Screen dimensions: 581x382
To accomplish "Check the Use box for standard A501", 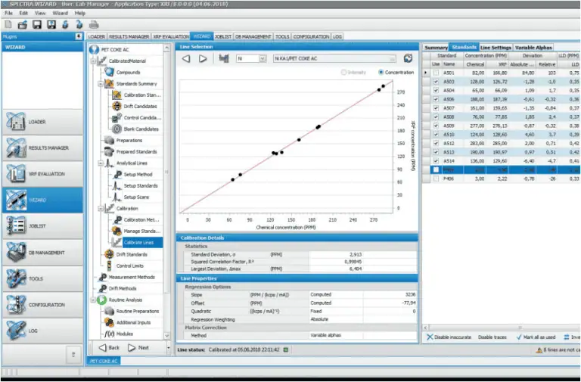I will coord(436,73).
